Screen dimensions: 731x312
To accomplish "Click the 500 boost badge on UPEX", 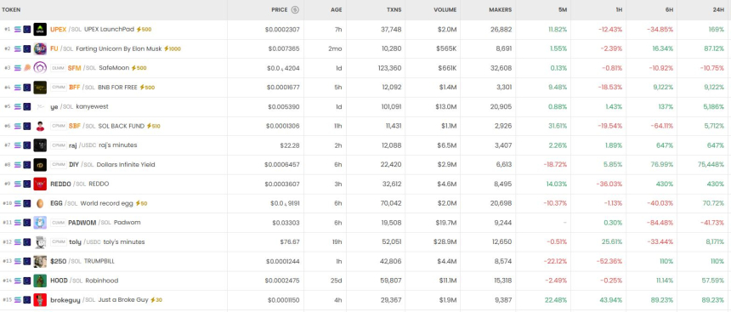I will (x=144, y=30).
